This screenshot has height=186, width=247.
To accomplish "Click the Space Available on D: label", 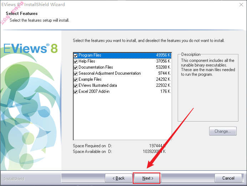I will tap(92, 152).
